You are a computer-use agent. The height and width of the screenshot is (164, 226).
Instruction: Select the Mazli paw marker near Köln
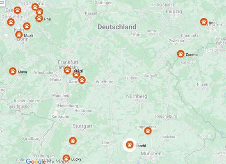click(19, 34)
